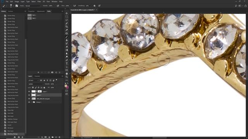Viewport: 248px width, 139px height.
Task: Hide Layer 2 with its eye icon
Action: coord(29,95)
